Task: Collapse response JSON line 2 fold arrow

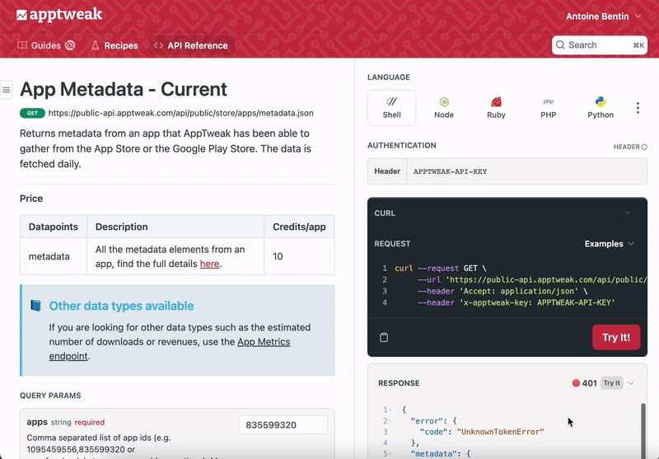Action: coord(390,421)
